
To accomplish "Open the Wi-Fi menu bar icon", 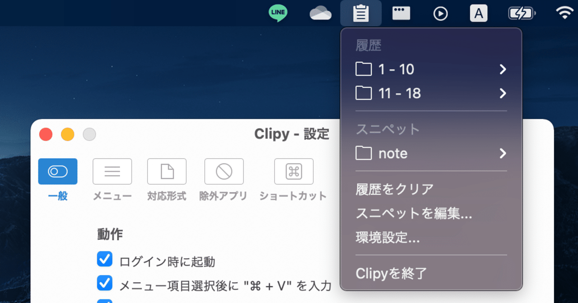I will click(x=565, y=14).
